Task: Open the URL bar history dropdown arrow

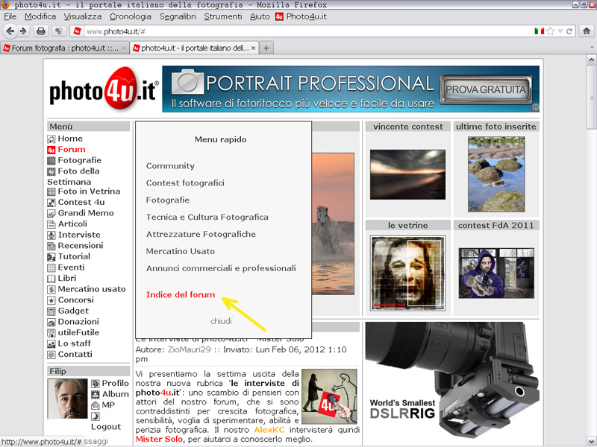Action: coord(560,31)
